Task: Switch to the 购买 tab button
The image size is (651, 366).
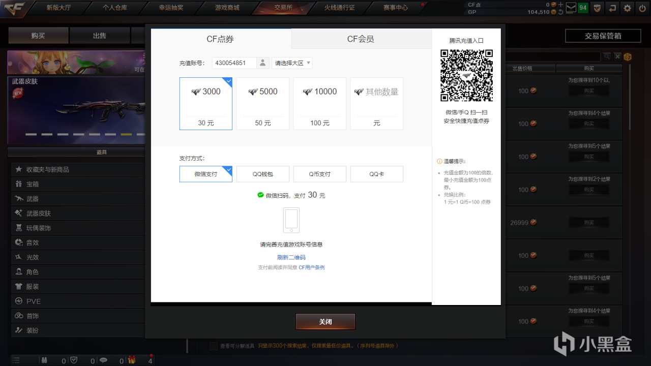Action: pos(38,36)
